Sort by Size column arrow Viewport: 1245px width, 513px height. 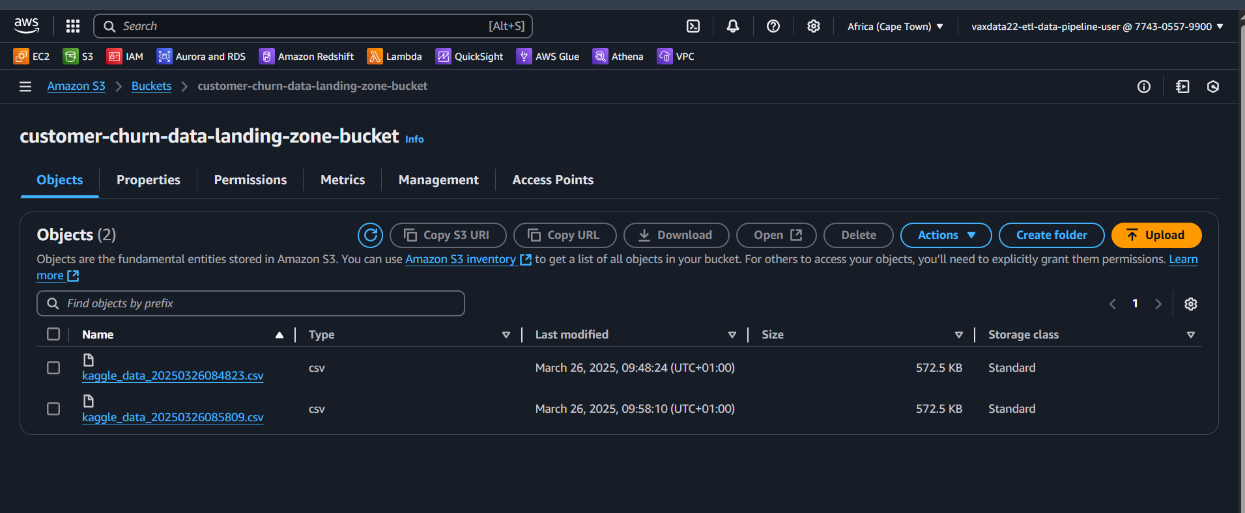pos(959,335)
